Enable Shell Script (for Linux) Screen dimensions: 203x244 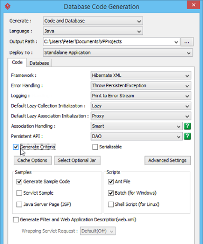[x=110, y=204]
